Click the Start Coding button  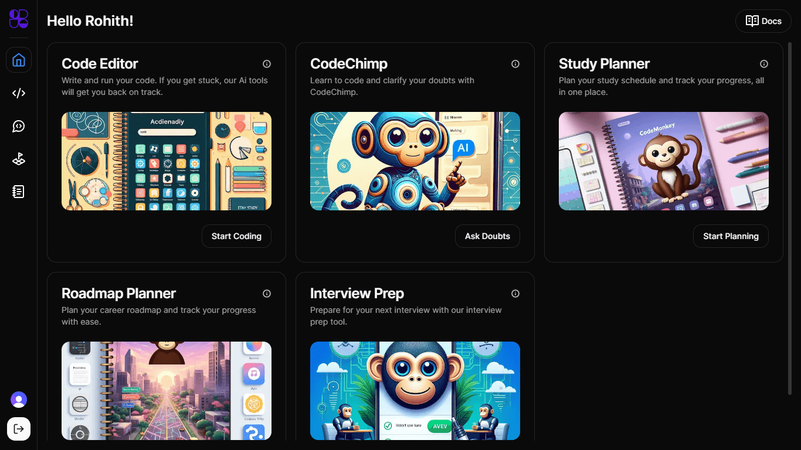pyautogui.click(x=237, y=236)
